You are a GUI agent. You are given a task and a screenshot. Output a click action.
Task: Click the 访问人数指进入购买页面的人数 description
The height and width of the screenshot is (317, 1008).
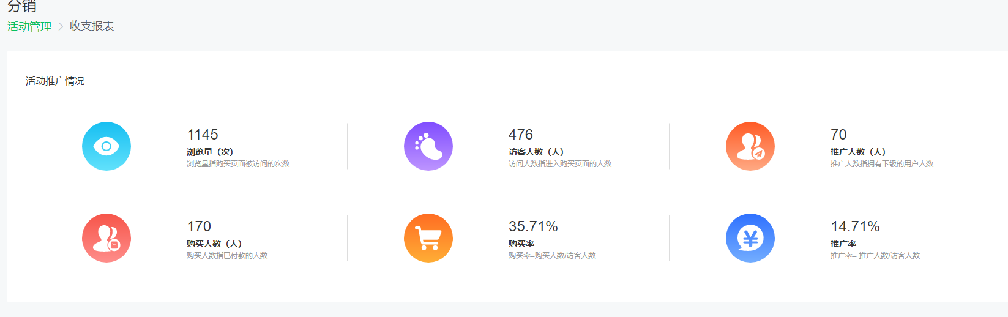(560, 164)
